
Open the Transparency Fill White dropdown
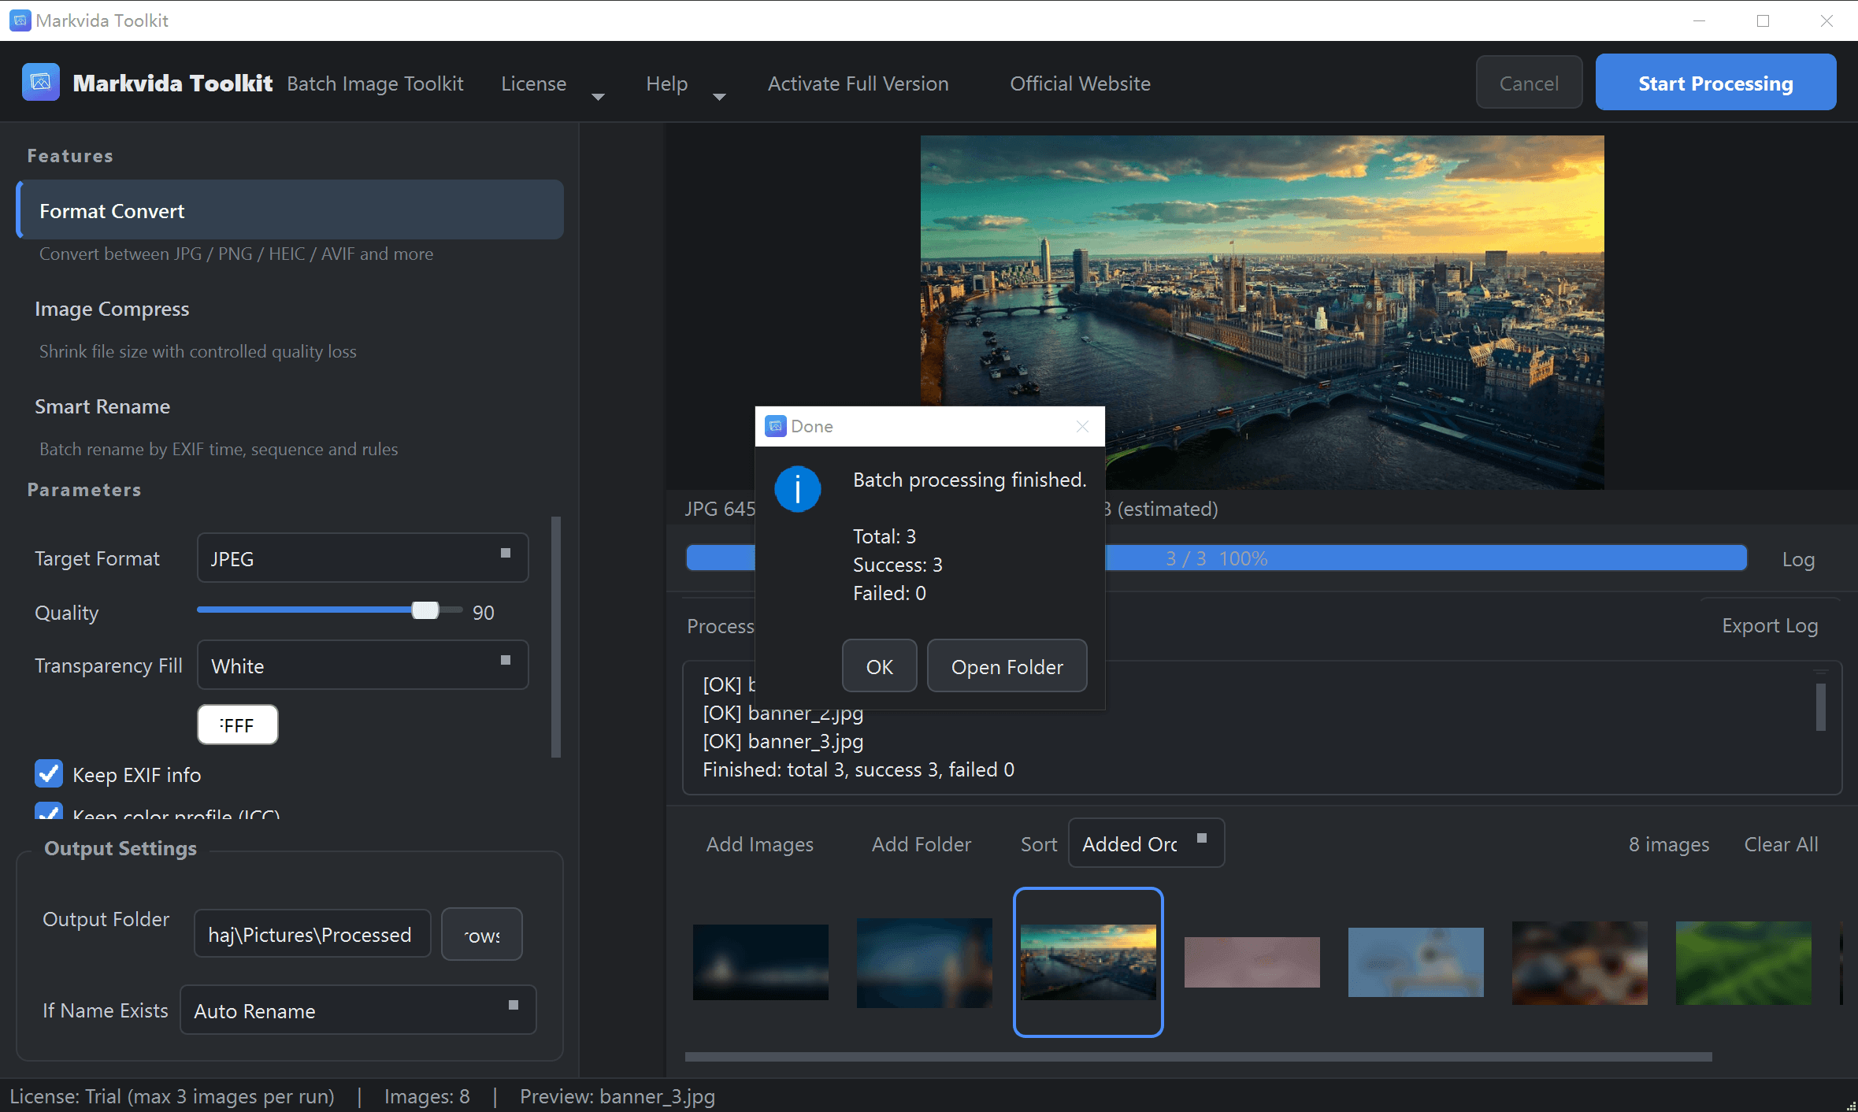tap(362, 665)
